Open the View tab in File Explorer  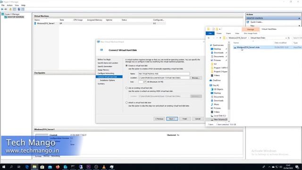[237, 34]
